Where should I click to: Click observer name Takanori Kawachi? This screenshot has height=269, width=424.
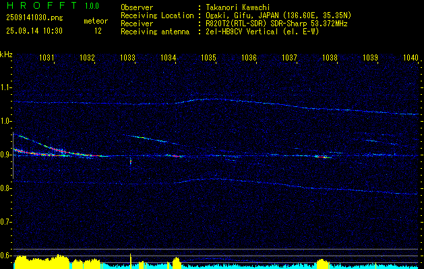pos(238,7)
